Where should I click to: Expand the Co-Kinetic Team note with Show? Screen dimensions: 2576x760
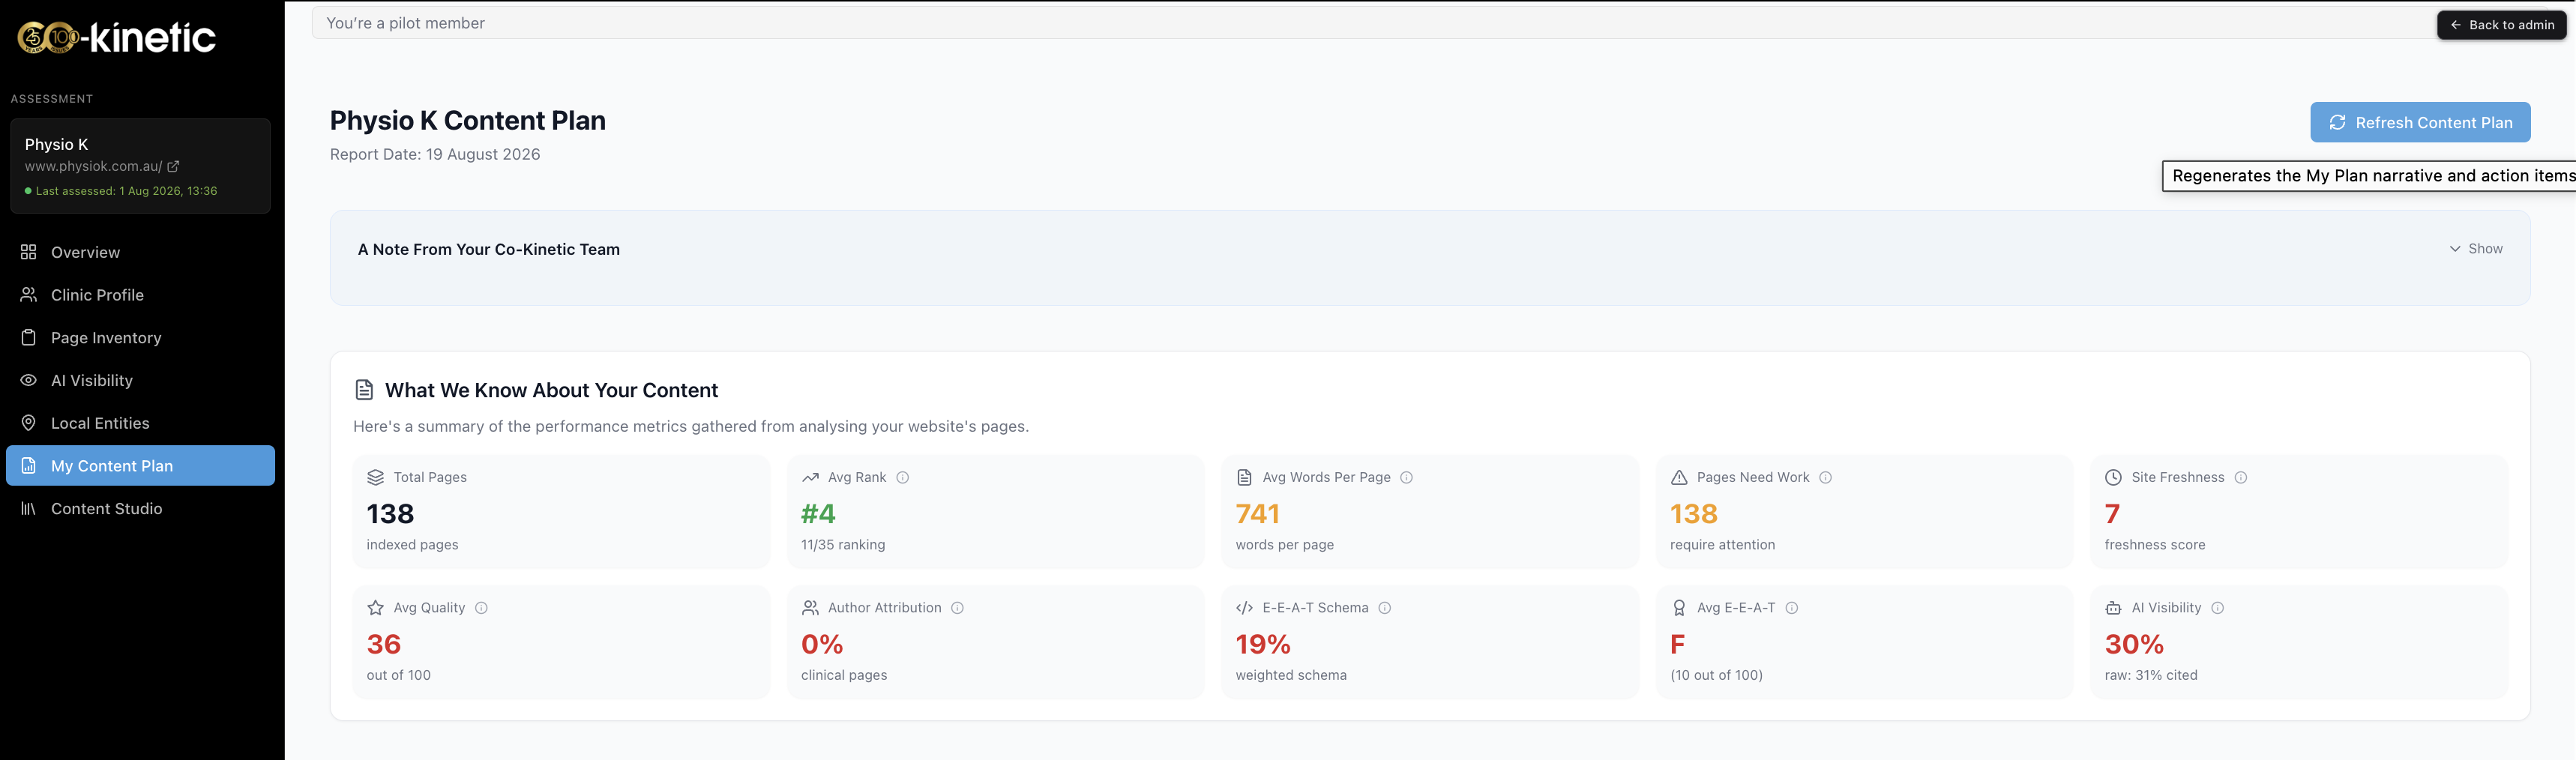(x=2476, y=249)
